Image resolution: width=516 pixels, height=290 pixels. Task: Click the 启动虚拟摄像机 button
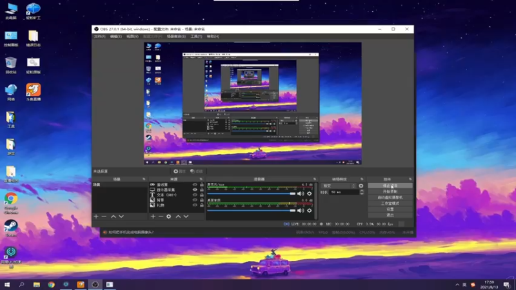click(x=390, y=198)
